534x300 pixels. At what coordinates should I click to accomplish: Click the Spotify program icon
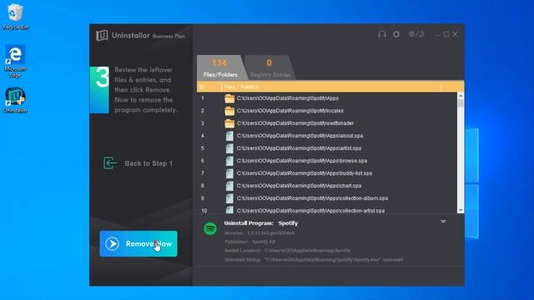[x=210, y=228]
